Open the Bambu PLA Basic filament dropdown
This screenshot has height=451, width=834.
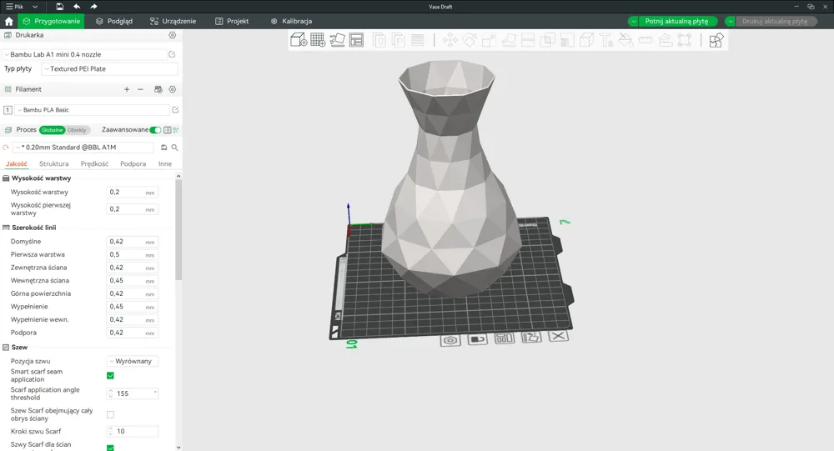click(x=92, y=109)
